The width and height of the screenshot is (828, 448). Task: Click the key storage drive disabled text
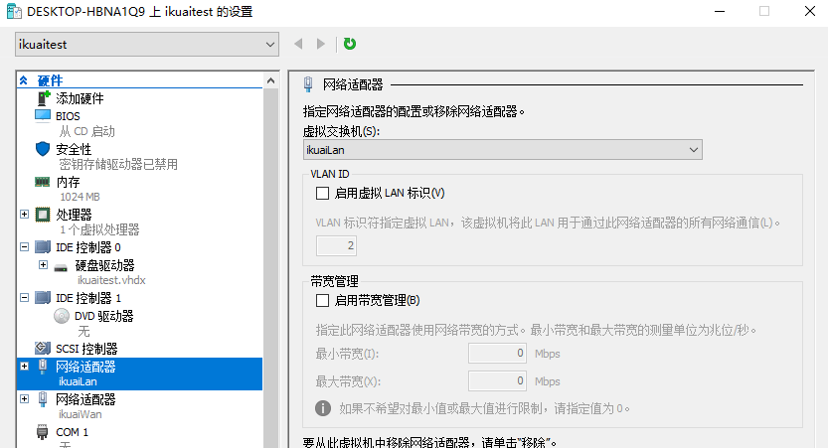pyautogui.click(x=118, y=165)
